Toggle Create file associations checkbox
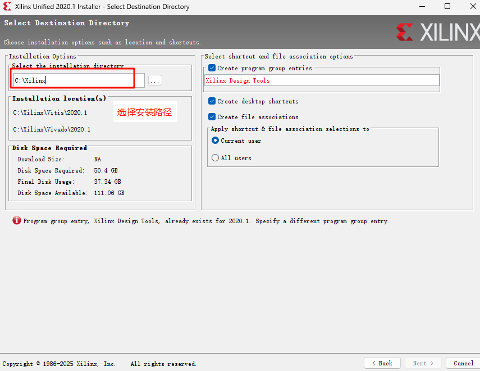The height and width of the screenshot is (371, 480). 212,117
